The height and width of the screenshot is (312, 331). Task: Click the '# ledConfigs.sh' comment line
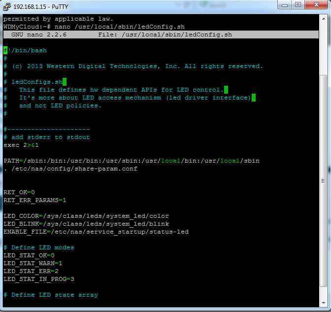[x=33, y=82]
